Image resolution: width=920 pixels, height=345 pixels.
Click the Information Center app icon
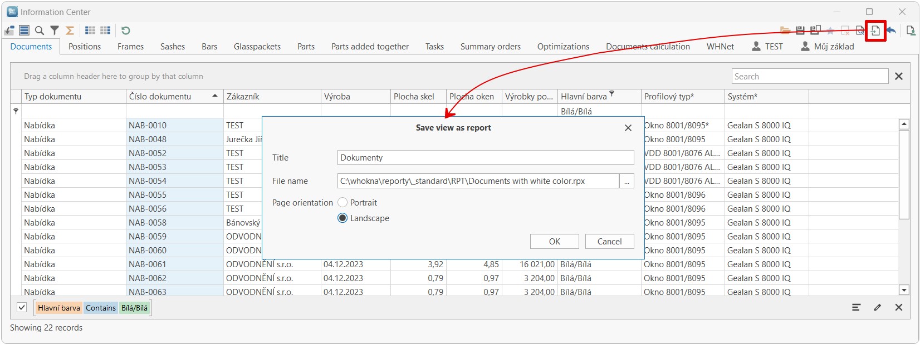[x=12, y=12]
